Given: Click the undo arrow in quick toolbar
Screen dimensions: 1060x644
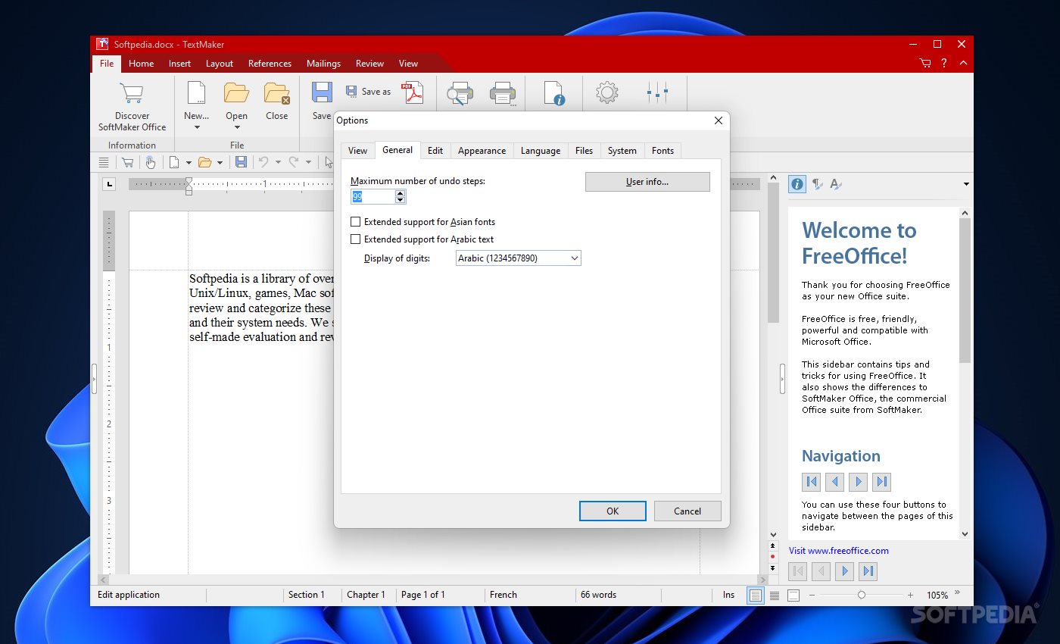Looking at the screenshot, I should 263,162.
